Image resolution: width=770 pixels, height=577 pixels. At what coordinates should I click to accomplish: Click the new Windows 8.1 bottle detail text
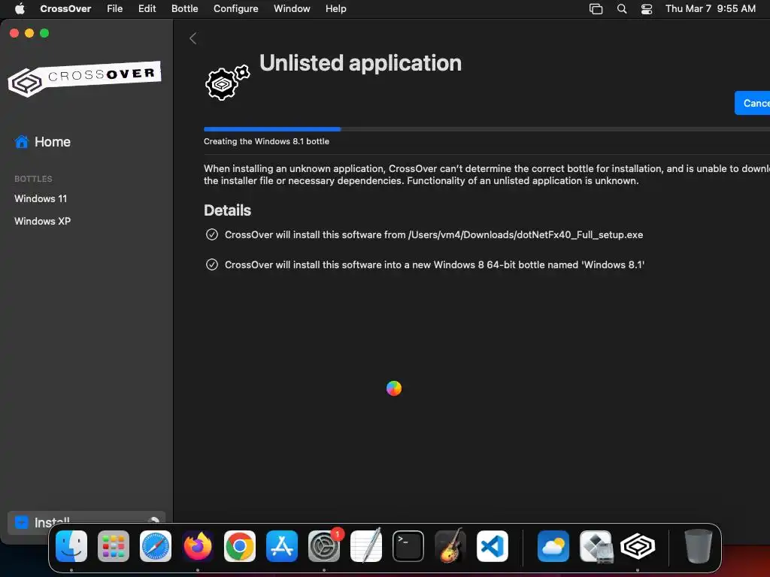[x=435, y=264]
